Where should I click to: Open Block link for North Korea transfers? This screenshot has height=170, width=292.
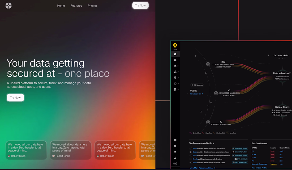(195, 163)
